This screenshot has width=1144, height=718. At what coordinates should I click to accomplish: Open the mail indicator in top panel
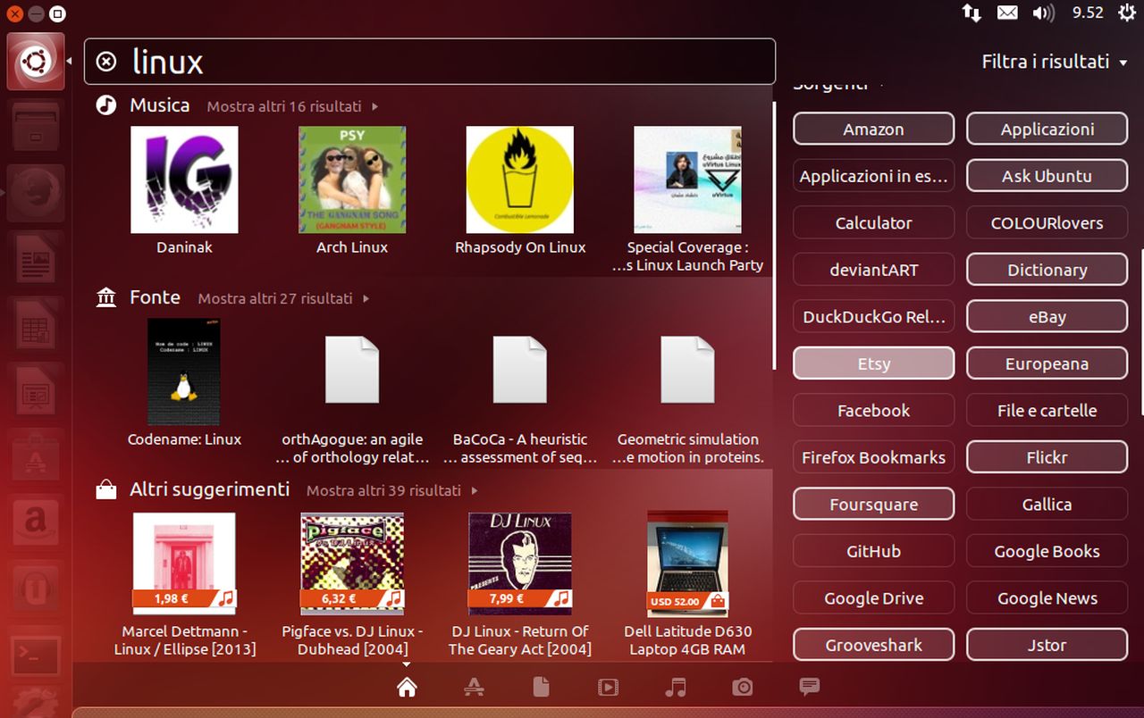pos(1007,13)
